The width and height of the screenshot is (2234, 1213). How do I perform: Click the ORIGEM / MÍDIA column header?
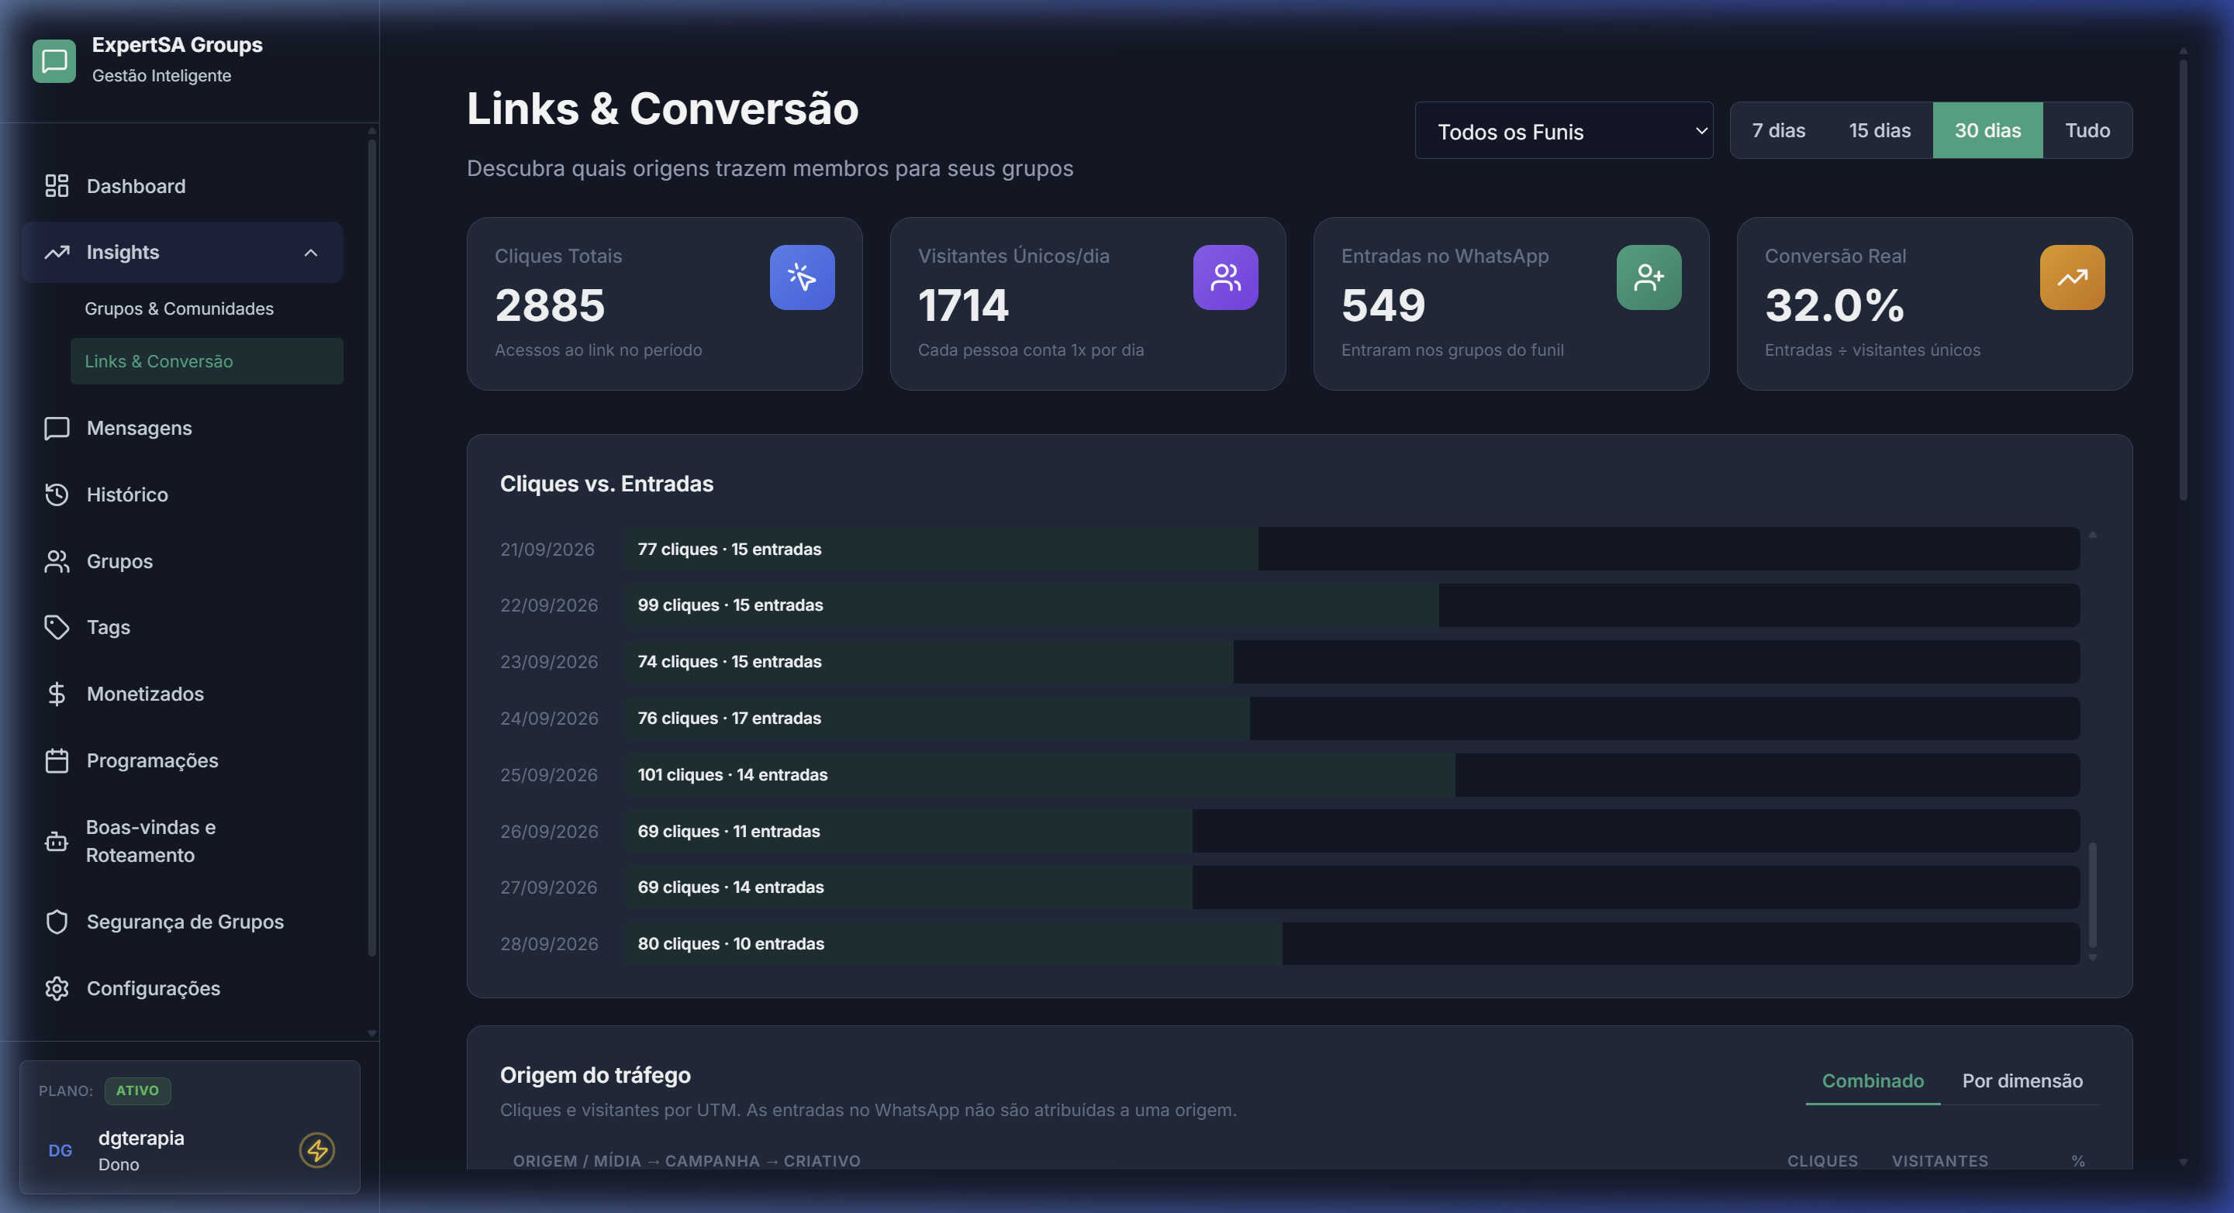coord(686,1161)
